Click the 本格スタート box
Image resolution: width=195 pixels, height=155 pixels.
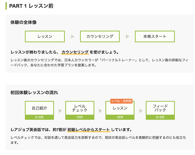tap(155, 37)
